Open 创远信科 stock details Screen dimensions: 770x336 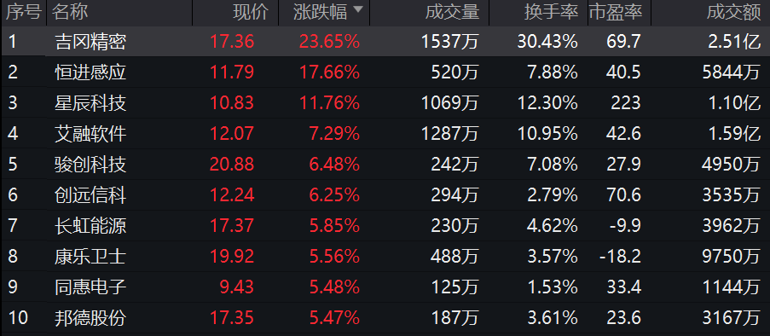pyautogui.click(x=385, y=195)
